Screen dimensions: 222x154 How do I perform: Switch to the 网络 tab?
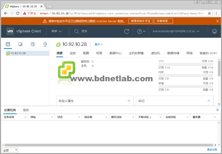click(x=189, y=53)
